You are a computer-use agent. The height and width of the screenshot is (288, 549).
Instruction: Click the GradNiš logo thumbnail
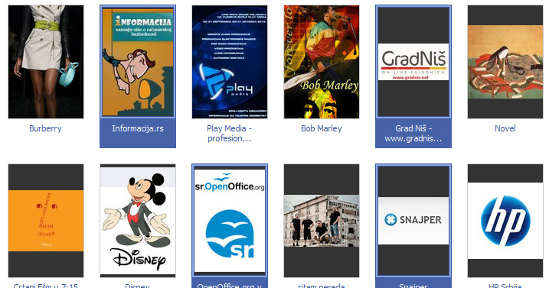(x=413, y=62)
